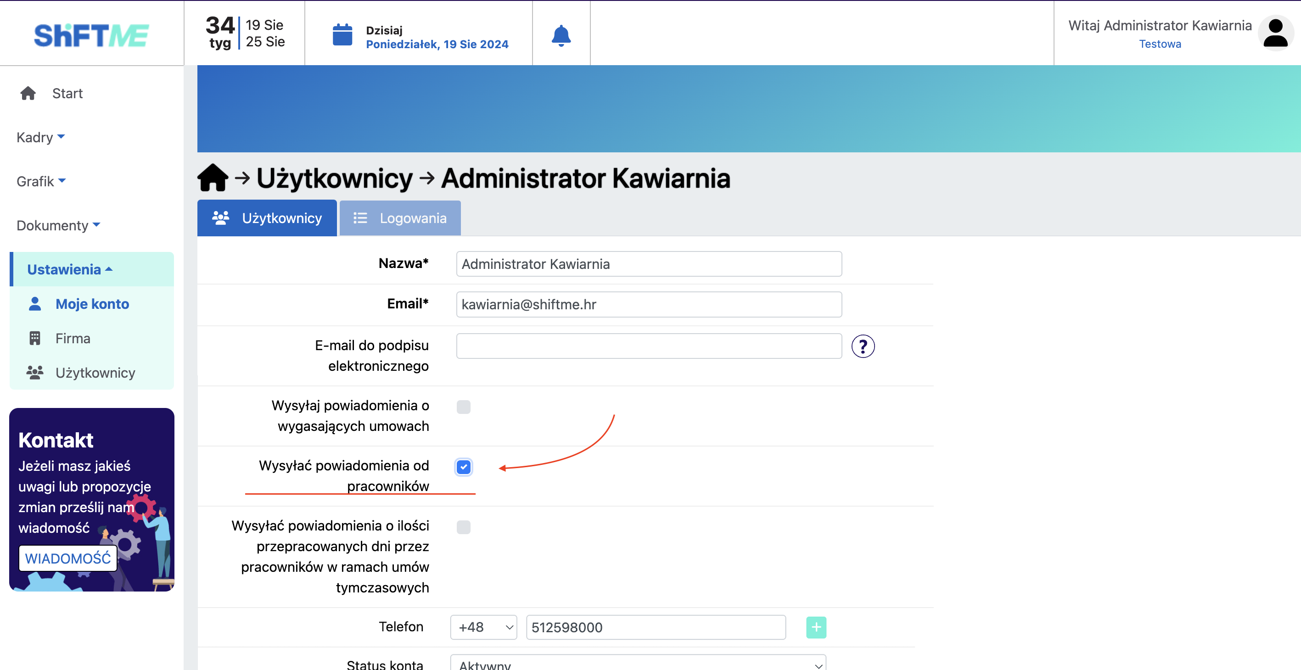Click the Moje konto person icon
This screenshot has height=670, width=1301.
35,304
